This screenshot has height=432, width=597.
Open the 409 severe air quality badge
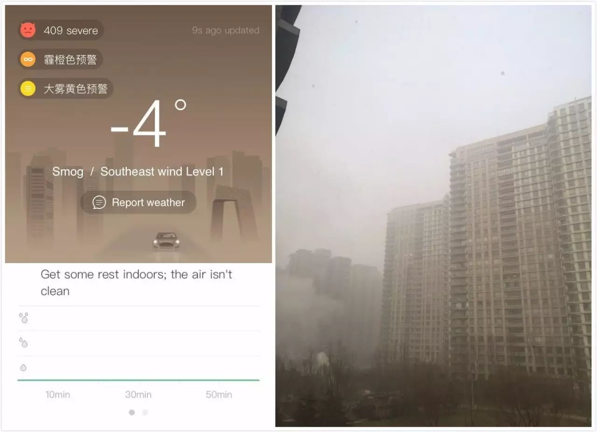[x=61, y=30]
